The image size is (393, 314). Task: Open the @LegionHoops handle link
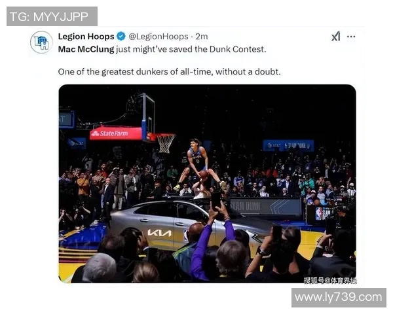pos(159,37)
